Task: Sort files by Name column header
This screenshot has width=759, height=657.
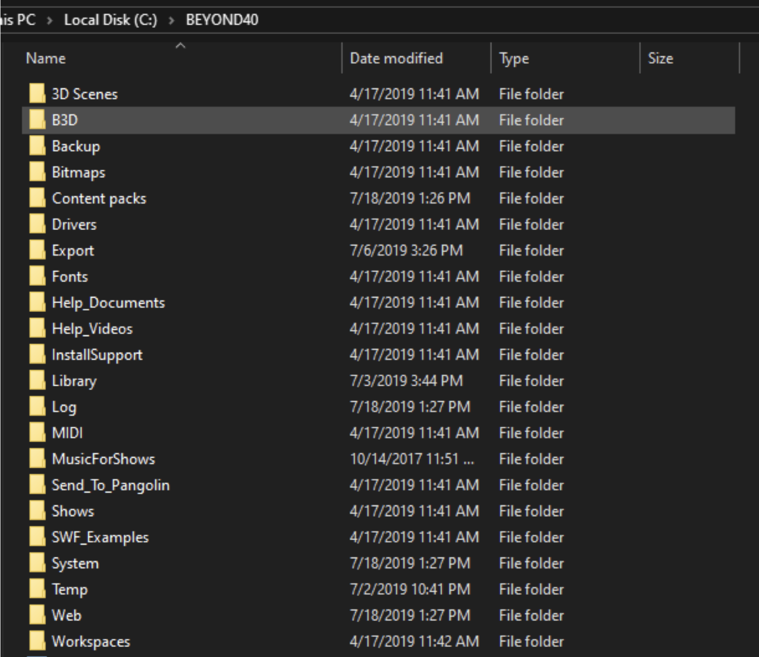Action: (x=46, y=58)
